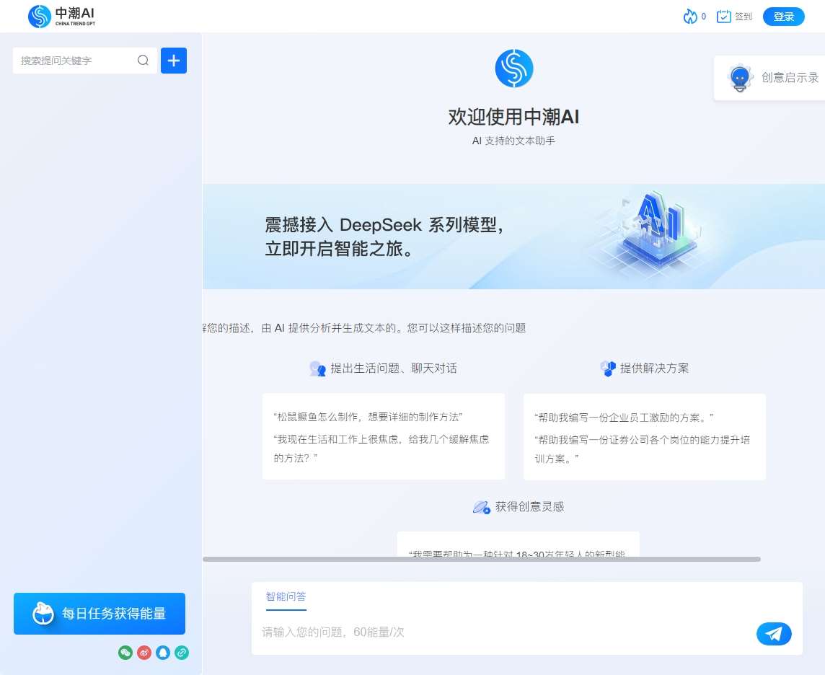Click the 中潮AI logo in the top left
Screen dimensions: 825x675
61,16
